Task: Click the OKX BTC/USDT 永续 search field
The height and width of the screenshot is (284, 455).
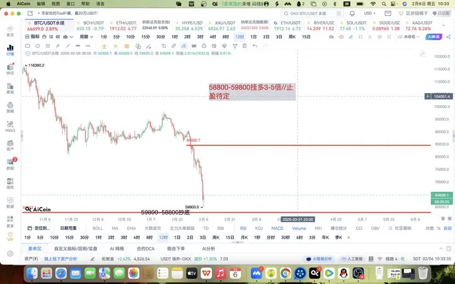Action: click(311, 13)
